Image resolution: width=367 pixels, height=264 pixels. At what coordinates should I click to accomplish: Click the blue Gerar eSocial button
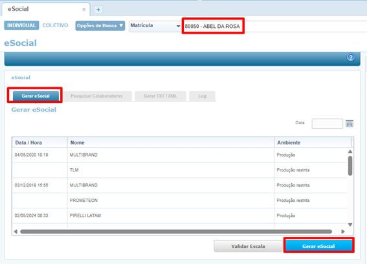[x=318, y=246]
